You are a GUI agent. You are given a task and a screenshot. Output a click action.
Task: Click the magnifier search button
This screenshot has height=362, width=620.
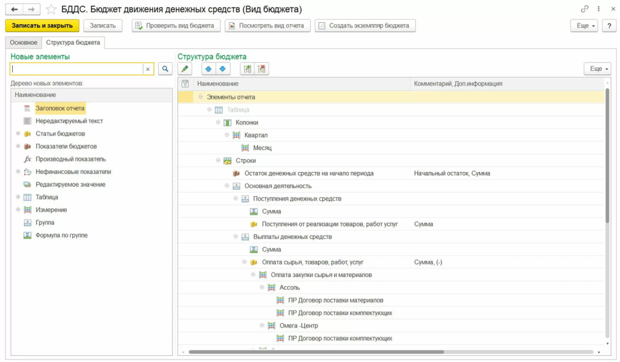165,69
